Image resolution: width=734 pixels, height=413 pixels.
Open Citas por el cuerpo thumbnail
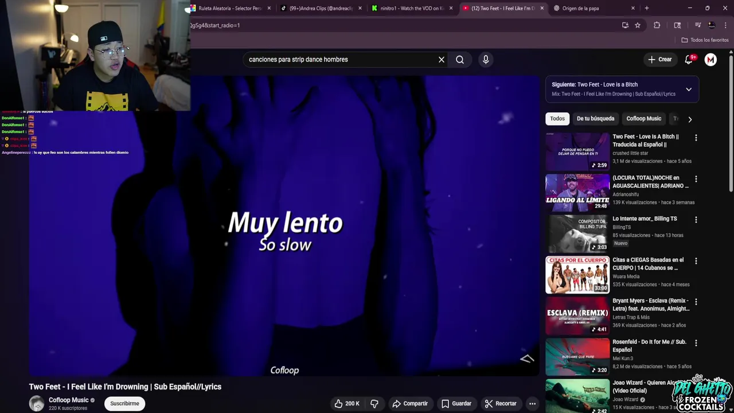coord(577,275)
